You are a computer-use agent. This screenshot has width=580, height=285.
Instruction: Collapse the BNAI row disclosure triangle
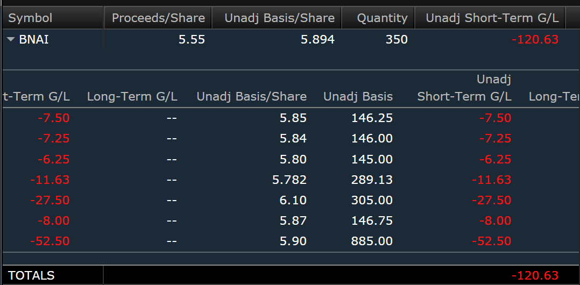(x=11, y=39)
